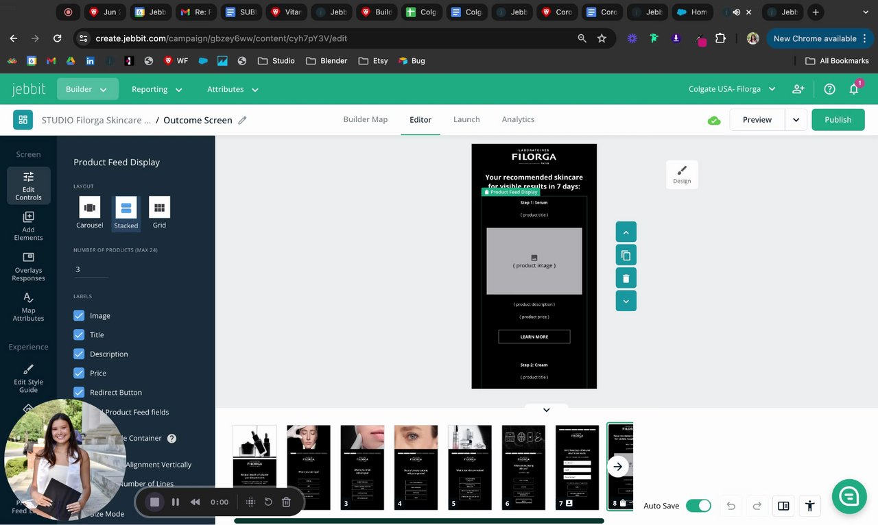Select screen thumbnail 7
Screen dimensions: 878x525
[578, 467]
